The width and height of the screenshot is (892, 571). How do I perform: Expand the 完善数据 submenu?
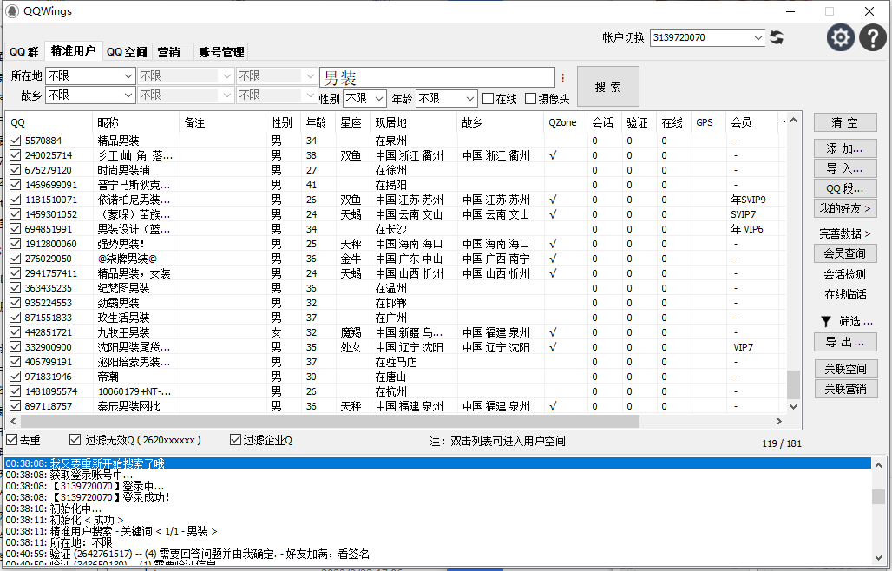click(x=845, y=233)
